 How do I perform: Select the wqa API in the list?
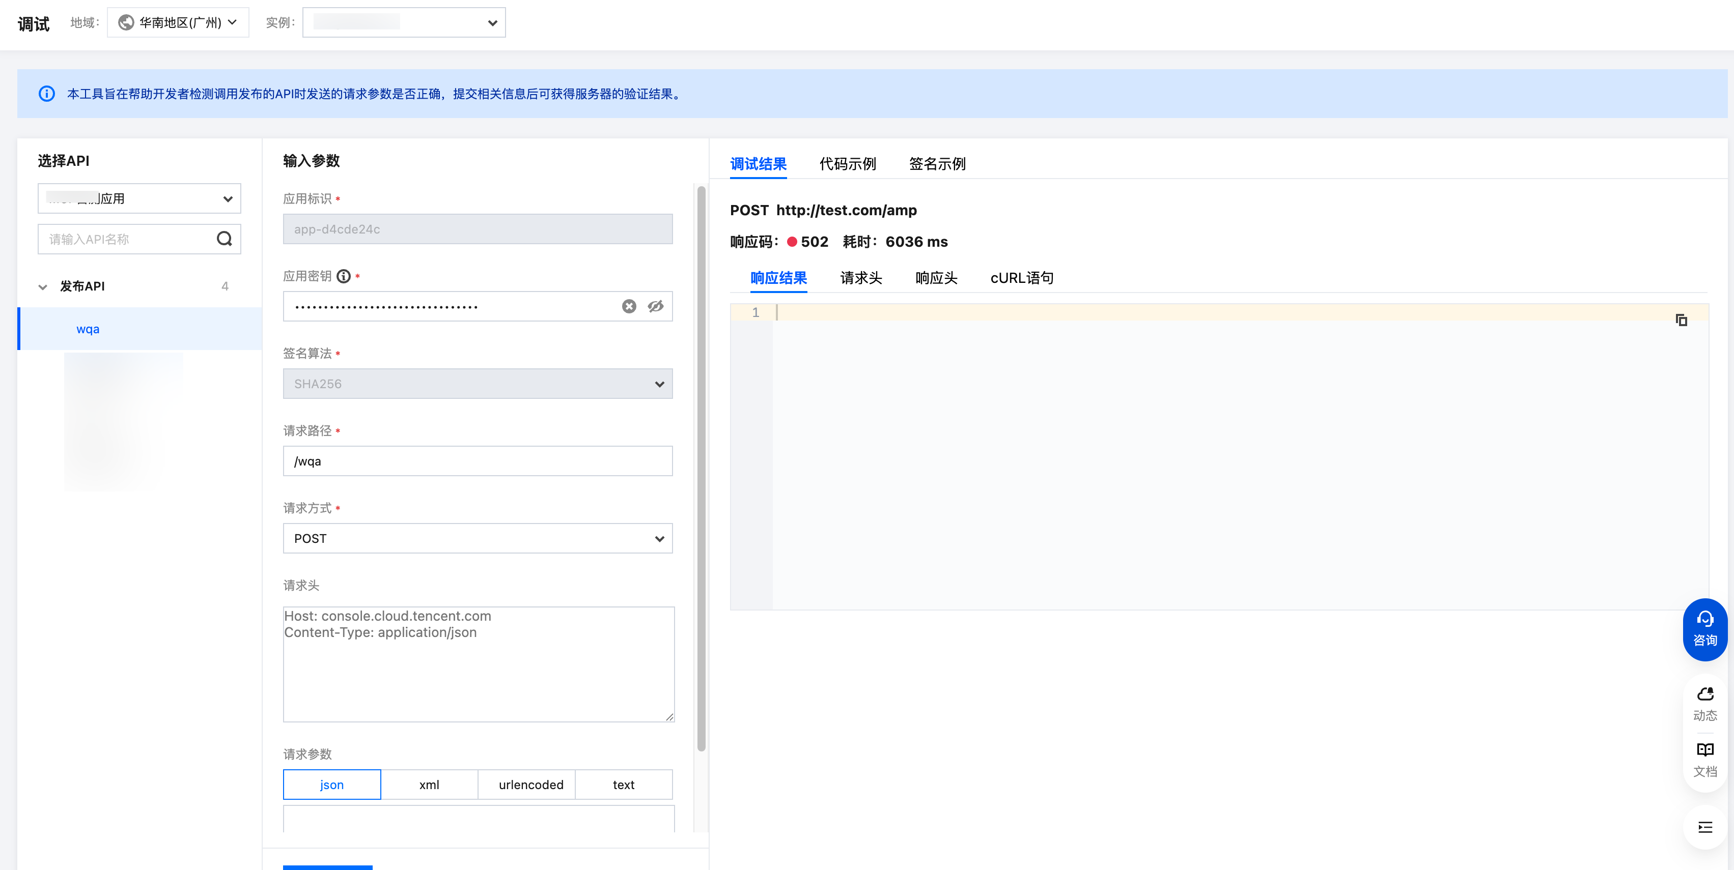[x=88, y=329]
